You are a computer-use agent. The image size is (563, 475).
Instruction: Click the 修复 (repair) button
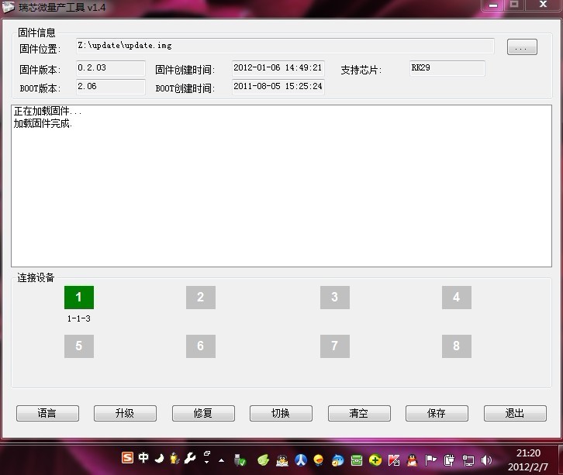click(x=203, y=413)
